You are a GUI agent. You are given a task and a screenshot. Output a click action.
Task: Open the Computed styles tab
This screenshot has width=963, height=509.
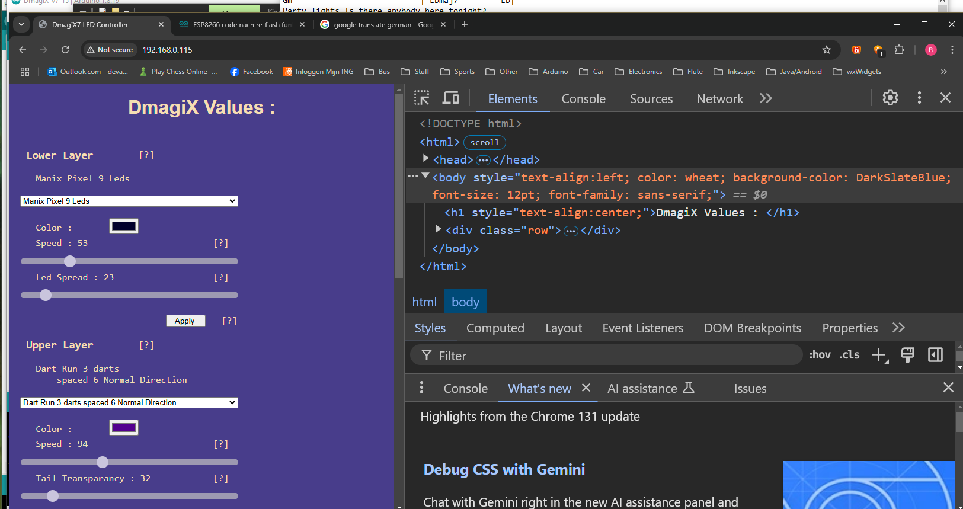pos(495,328)
